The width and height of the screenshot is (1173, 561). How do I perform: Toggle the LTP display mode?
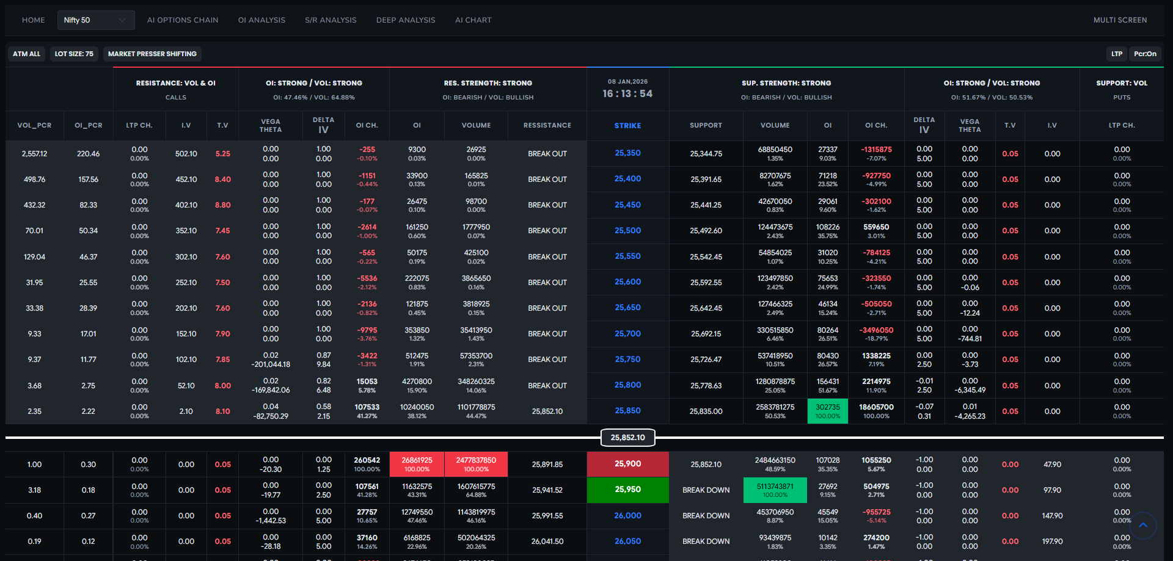tap(1117, 54)
